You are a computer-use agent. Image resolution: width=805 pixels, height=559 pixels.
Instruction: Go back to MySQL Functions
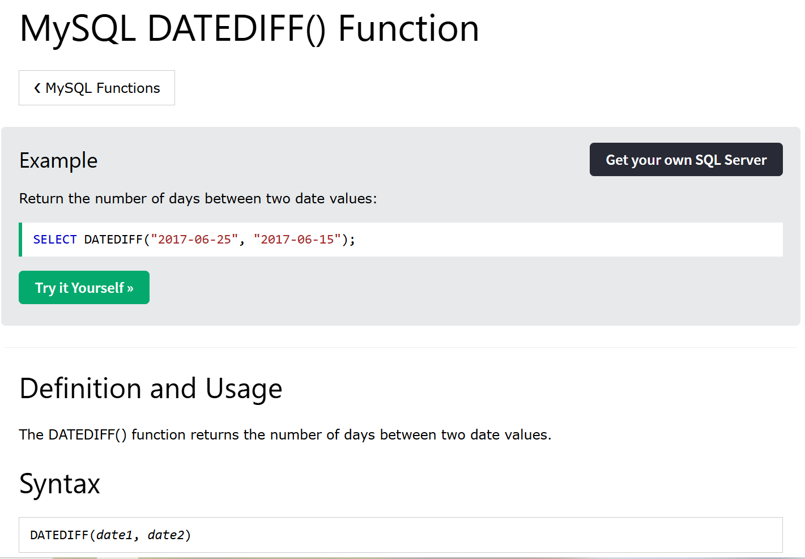[97, 88]
